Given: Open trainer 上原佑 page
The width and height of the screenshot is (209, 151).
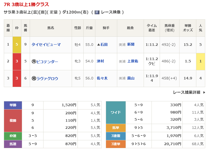Looking at the screenshot, I should point(133,61).
